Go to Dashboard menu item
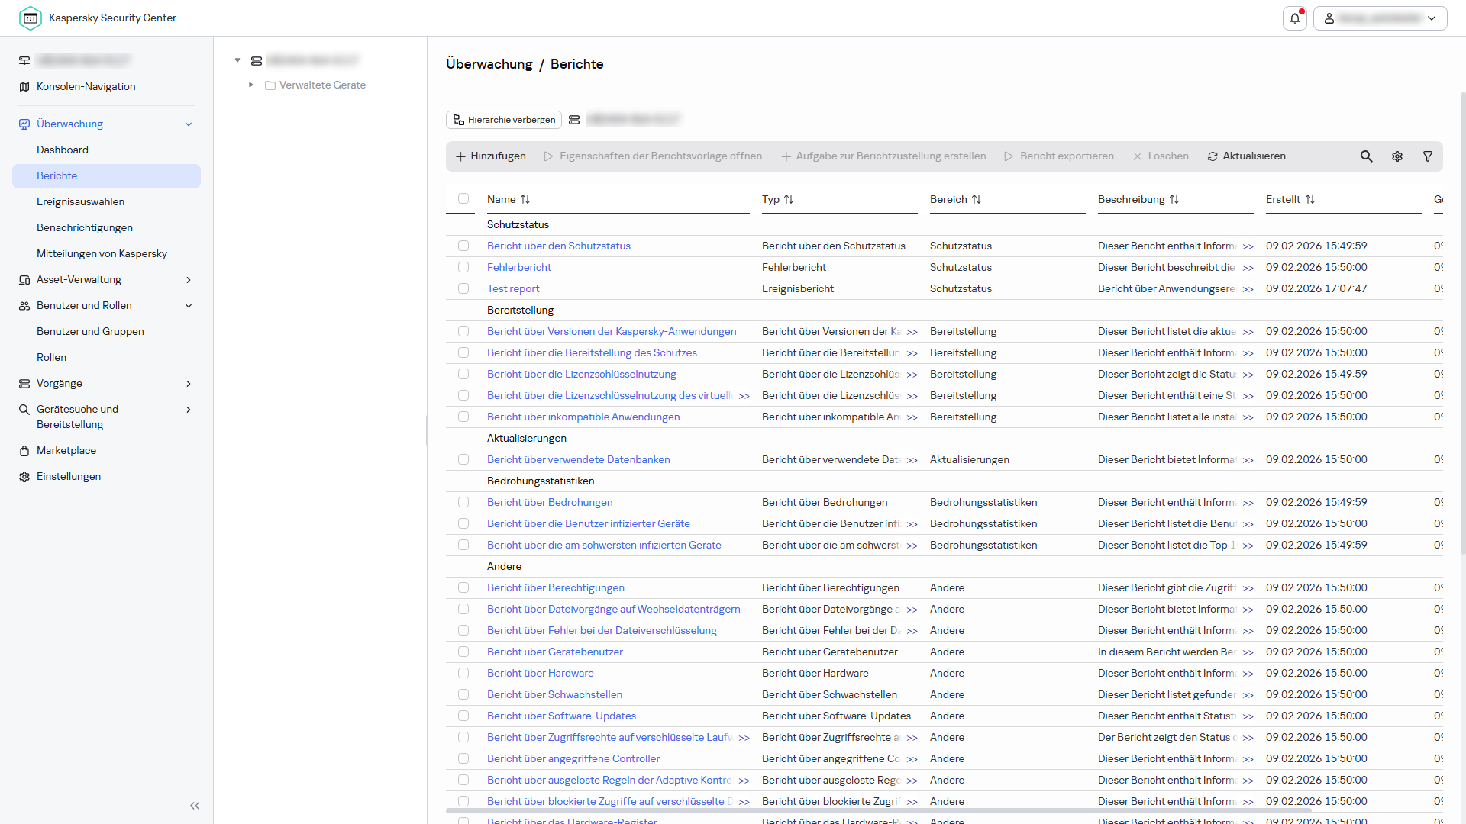Screen dimensions: 1466x824 pos(63,150)
